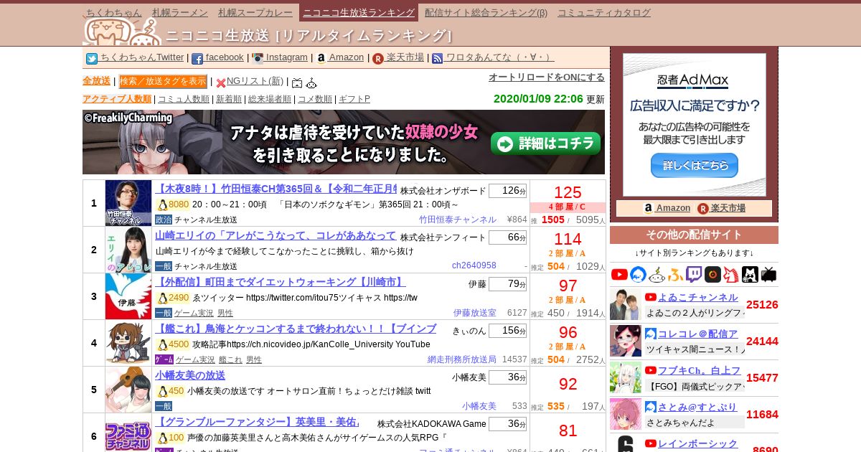
Task: Sort by 総来場者順
Action: click(x=270, y=99)
